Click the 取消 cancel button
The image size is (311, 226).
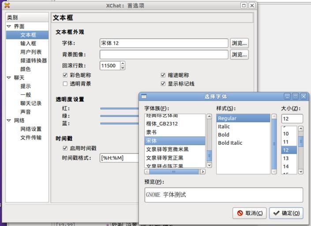250,213
